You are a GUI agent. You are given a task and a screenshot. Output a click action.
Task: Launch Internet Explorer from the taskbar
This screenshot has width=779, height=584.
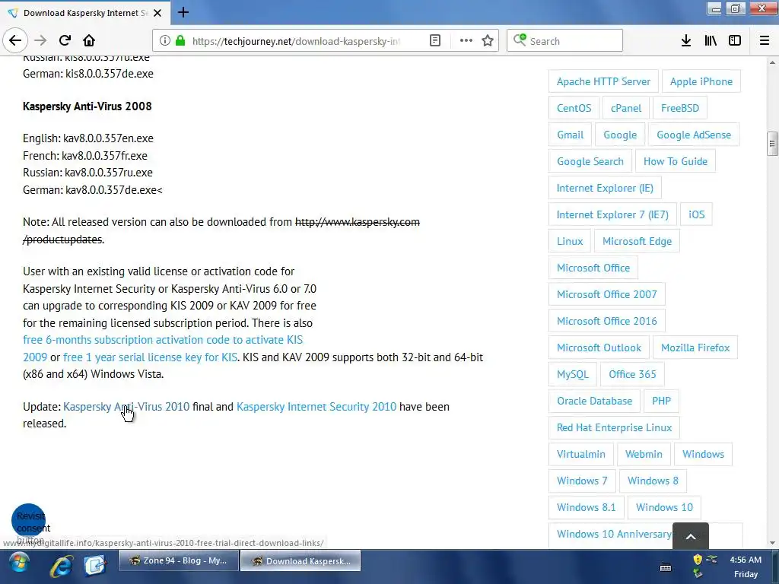[61, 566]
